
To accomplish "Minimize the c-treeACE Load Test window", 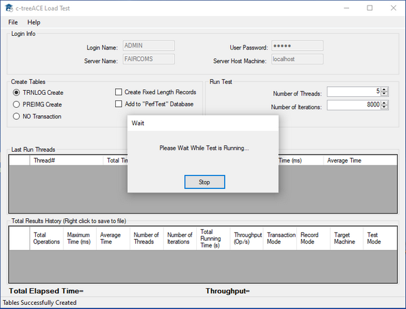I will click(x=346, y=8).
